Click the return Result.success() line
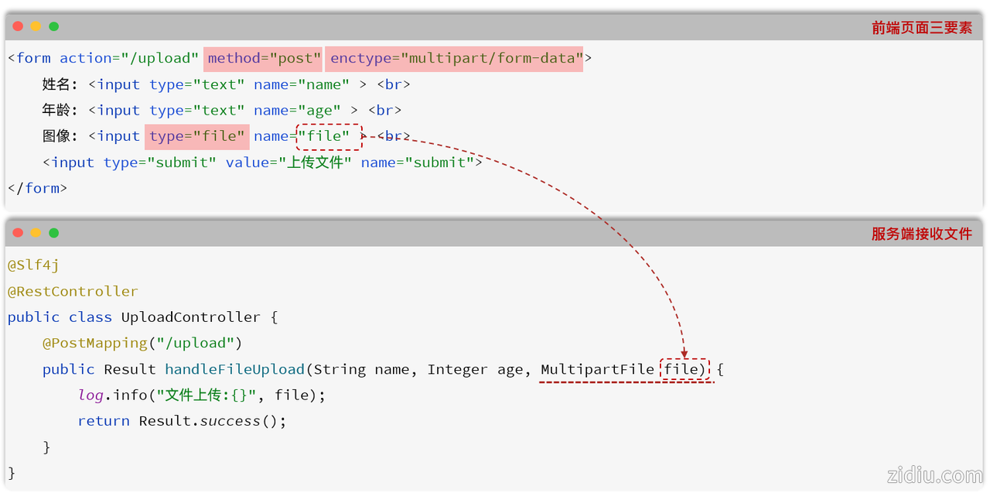990x493 pixels. point(182,421)
